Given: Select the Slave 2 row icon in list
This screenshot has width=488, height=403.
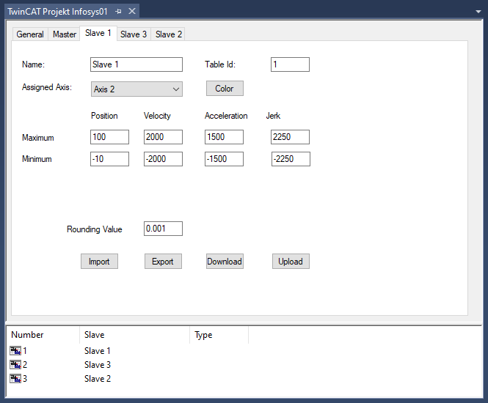Looking at the screenshot, I should [15, 378].
